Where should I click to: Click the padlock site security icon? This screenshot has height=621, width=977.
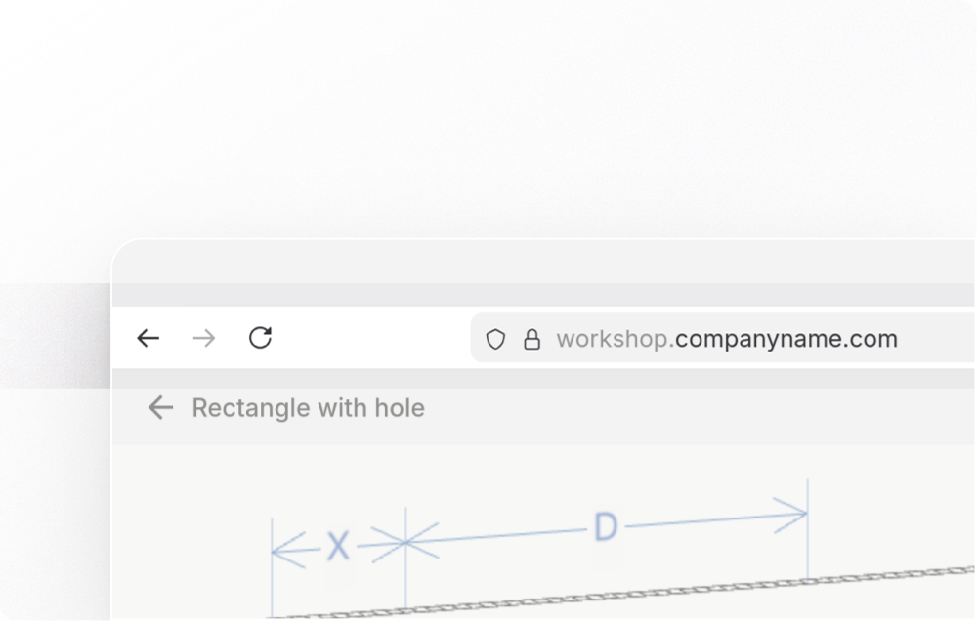531,339
